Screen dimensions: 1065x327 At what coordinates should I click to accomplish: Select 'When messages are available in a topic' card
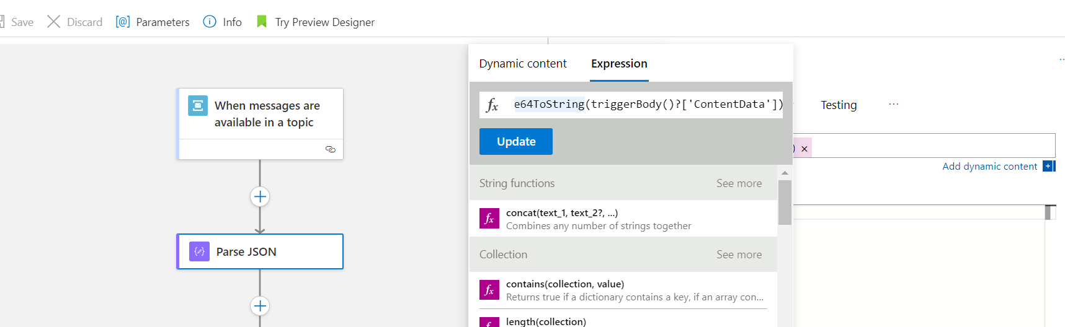point(260,124)
